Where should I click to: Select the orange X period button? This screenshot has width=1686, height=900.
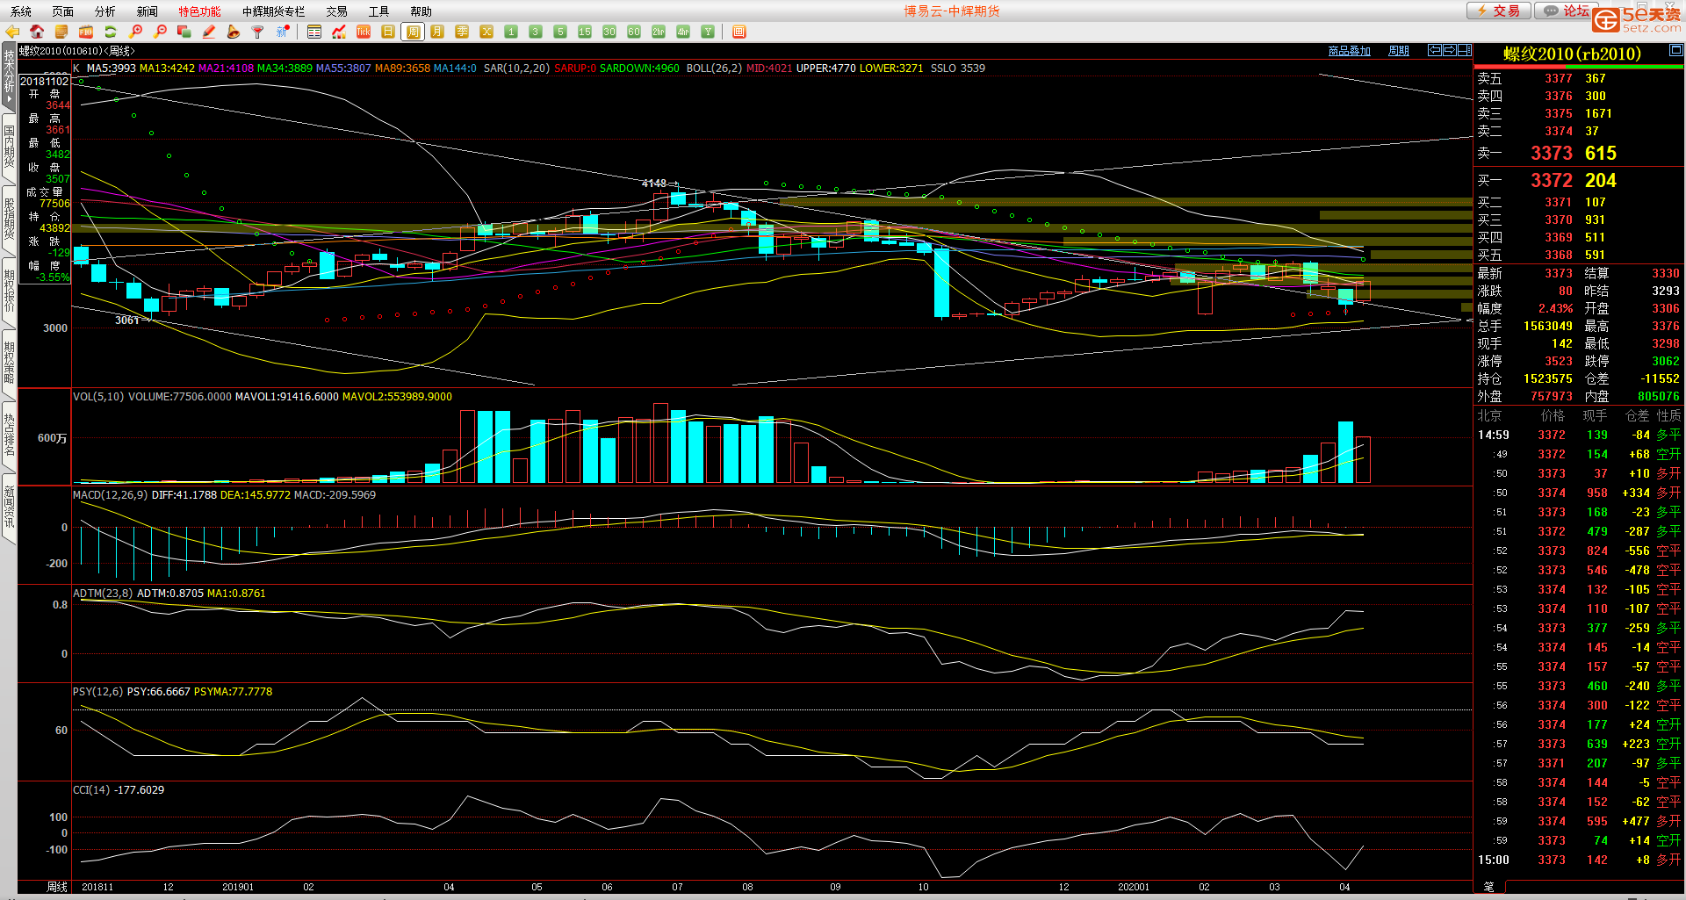pos(486,32)
